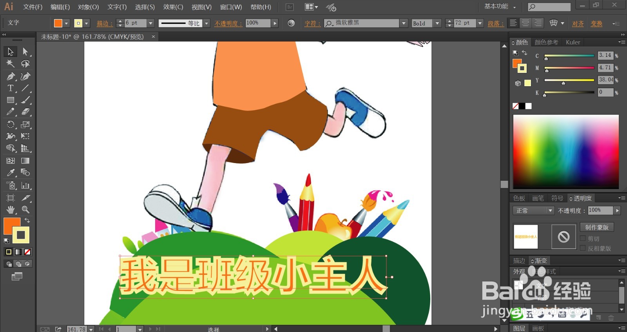Open the 描边 stroke link
627x332 pixels.
105,24
